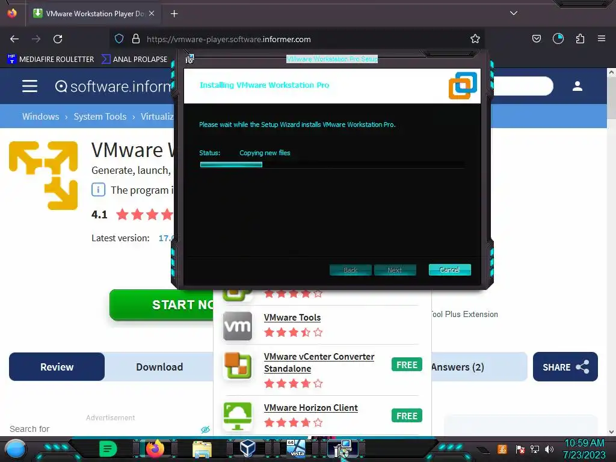Click the URL address bar
616x462 pixels.
coord(298,39)
